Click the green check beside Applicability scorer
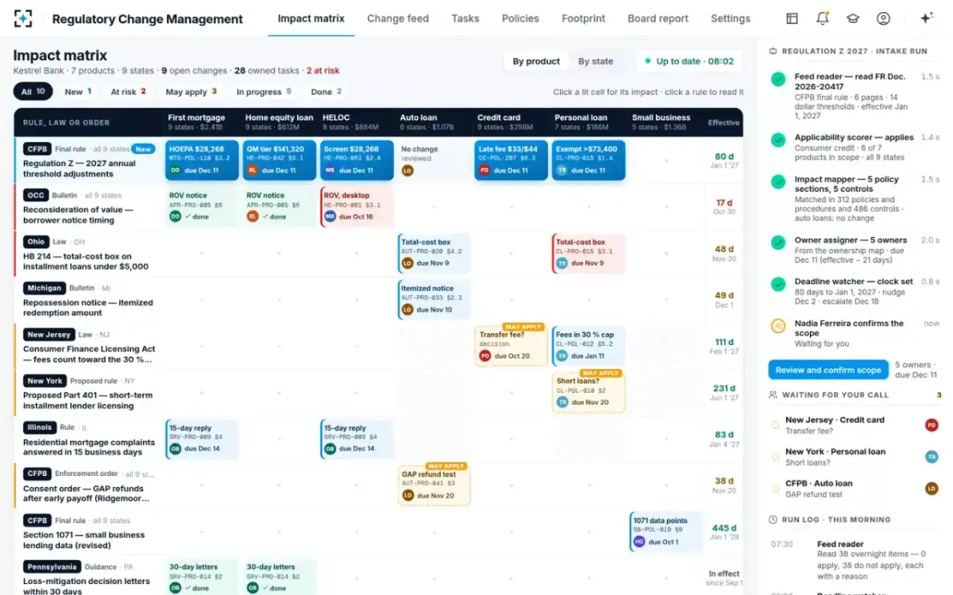Image resolution: width=953 pixels, height=595 pixels. (x=778, y=139)
